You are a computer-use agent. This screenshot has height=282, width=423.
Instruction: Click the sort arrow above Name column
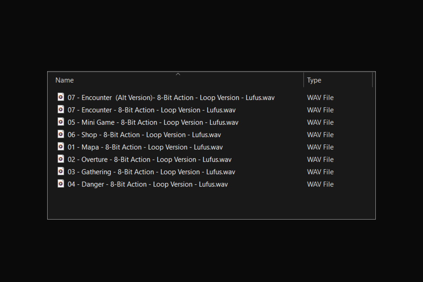[x=178, y=74]
